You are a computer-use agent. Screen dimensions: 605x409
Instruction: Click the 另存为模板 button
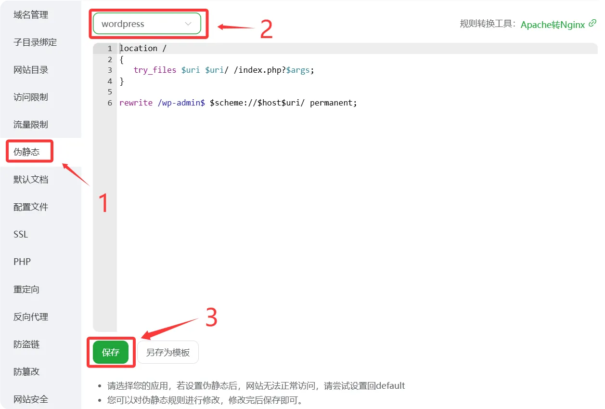click(x=167, y=353)
